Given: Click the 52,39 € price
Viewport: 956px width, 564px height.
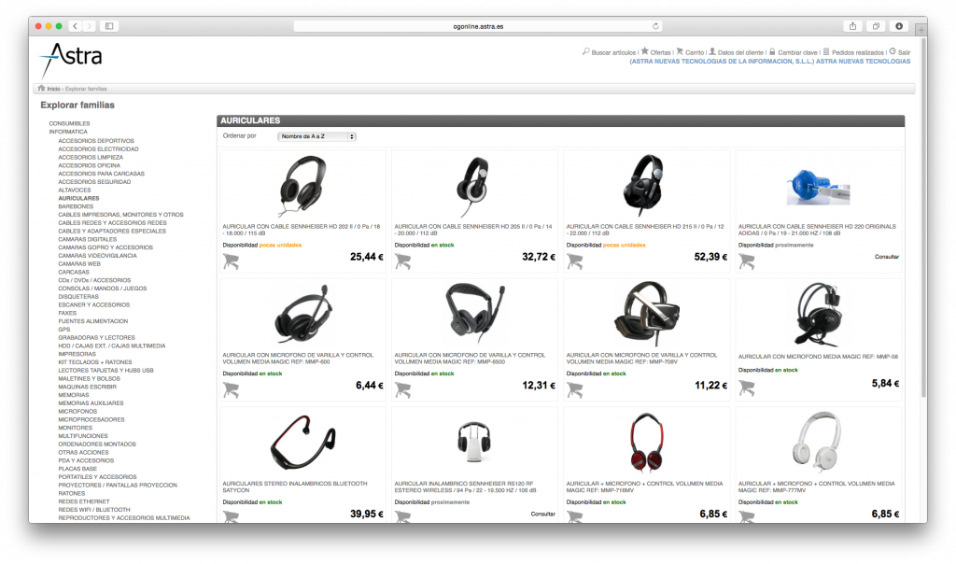Looking at the screenshot, I should [710, 258].
